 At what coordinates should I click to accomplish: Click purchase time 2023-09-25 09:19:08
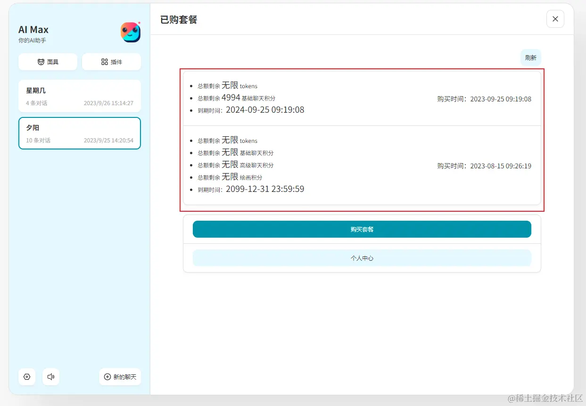coord(501,99)
